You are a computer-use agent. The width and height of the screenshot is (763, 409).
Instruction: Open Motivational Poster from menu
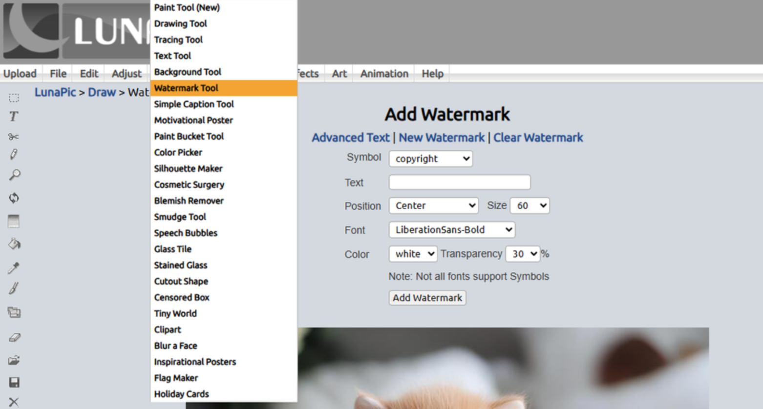[224, 121]
